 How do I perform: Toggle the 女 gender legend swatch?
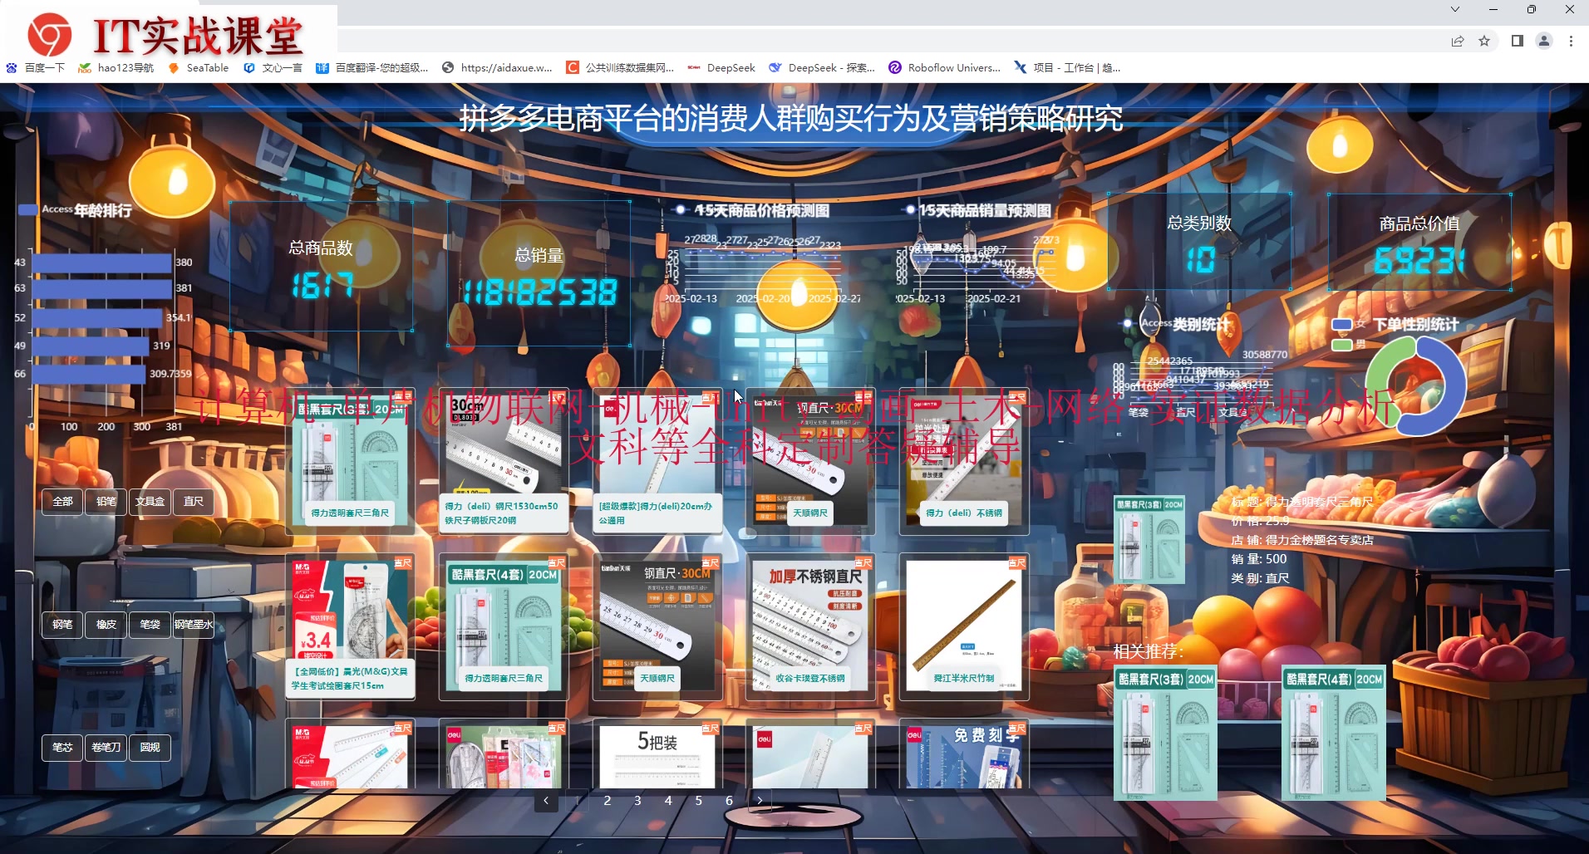click(1341, 325)
